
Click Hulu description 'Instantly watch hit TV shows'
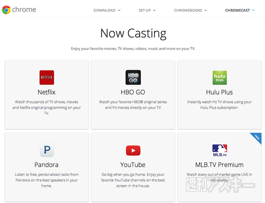pyautogui.click(x=219, y=105)
